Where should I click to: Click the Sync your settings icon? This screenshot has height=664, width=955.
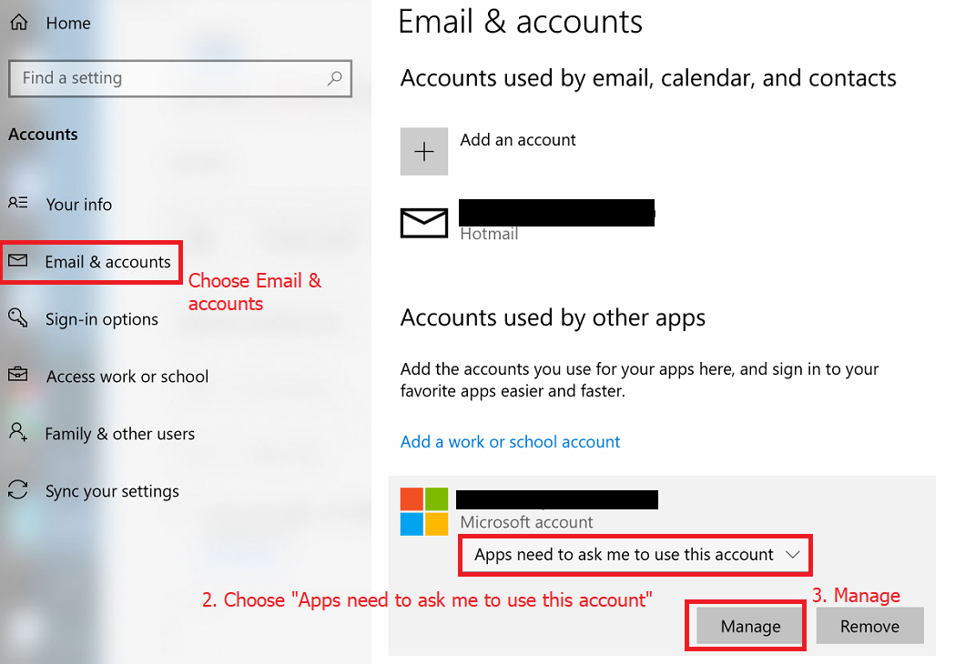click(18, 490)
